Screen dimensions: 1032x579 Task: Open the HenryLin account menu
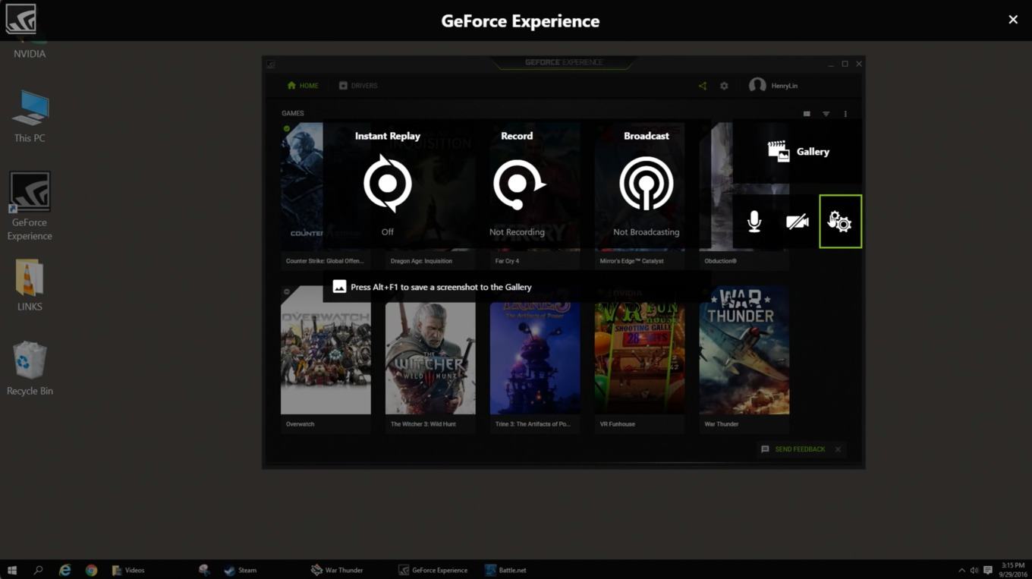[773, 86]
